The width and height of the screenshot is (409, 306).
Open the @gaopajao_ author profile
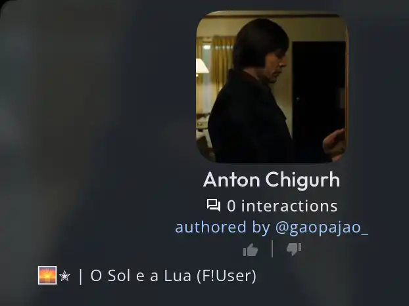click(x=322, y=227)
